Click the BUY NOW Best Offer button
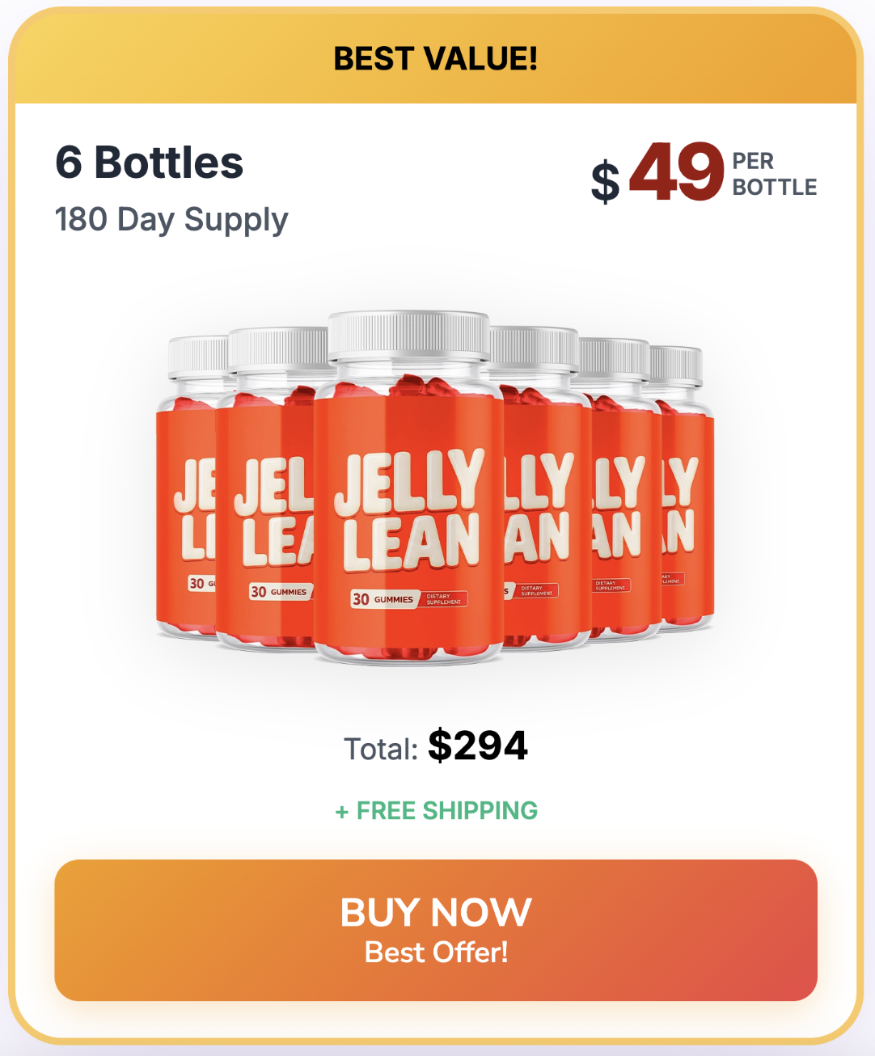The image size is (875, 1056). point(436,929)
